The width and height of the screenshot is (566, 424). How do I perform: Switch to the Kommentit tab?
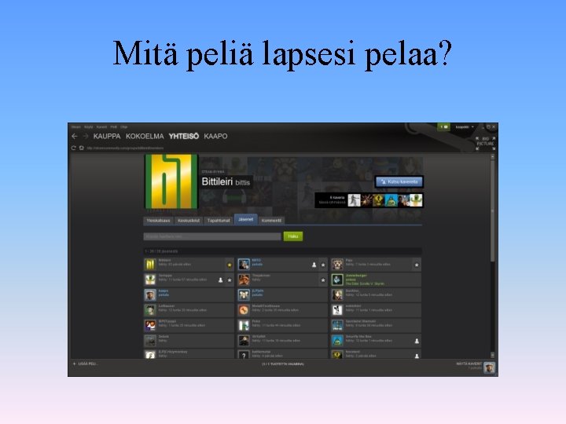click(271, 221)
